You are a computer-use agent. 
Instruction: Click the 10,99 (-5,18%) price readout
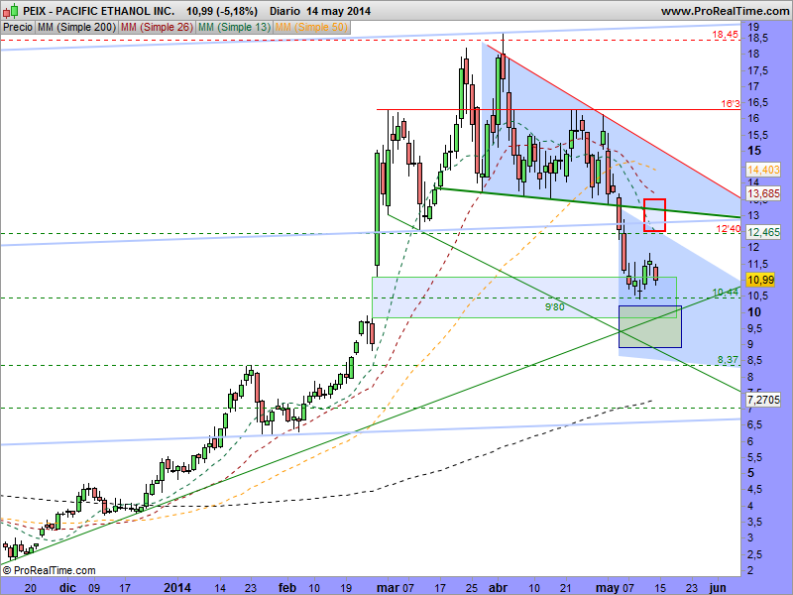point(222,11)
